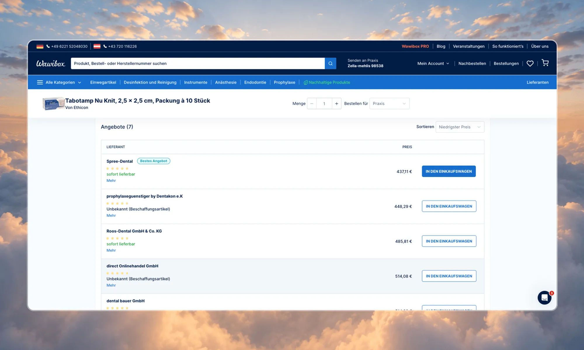Image resolution: width=584 pixels, height=350 pixels.
Task: Click the quantity field showing 1
Action: (x=324, y=104)
